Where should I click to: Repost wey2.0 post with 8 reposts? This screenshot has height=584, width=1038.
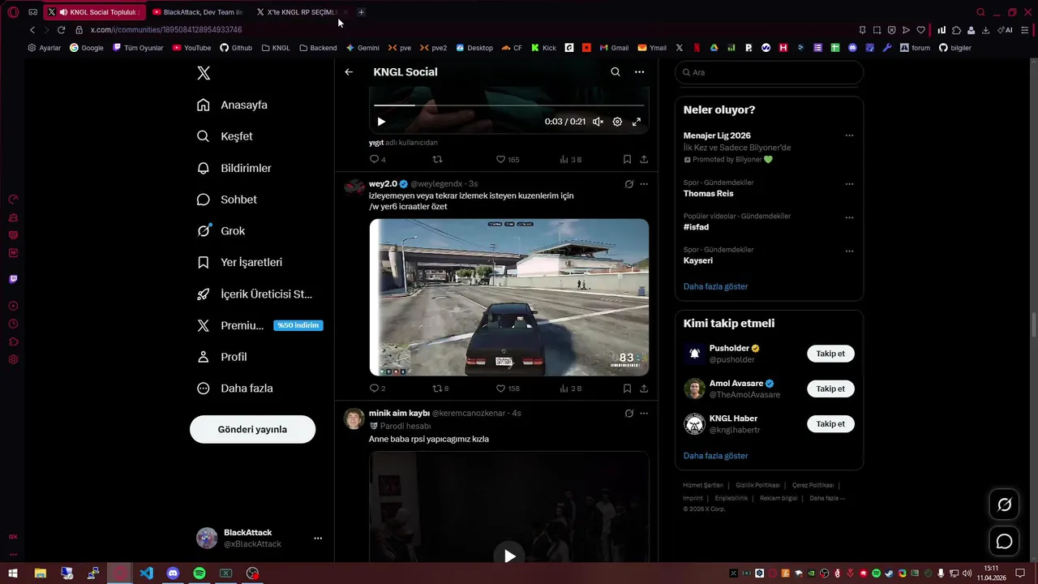pos(440,389)
